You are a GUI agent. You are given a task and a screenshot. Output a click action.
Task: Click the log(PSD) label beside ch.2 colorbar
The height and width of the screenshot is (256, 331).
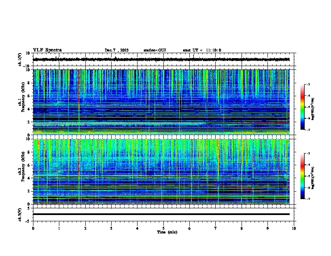pos(313,178)
